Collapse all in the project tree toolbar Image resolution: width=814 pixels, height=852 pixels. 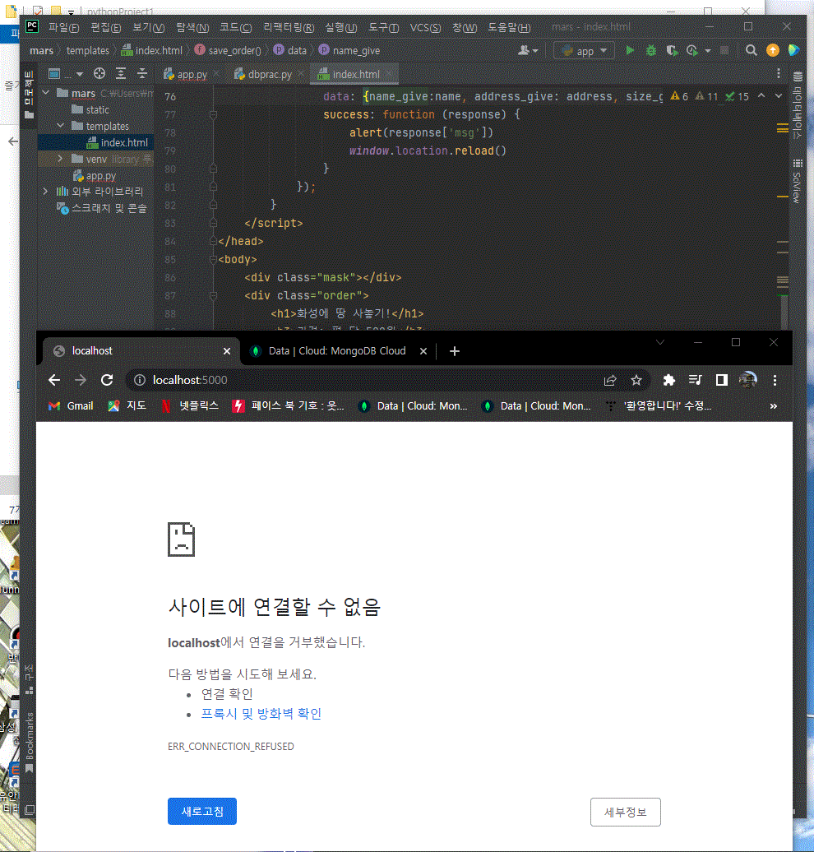click(x=141, y=73)
